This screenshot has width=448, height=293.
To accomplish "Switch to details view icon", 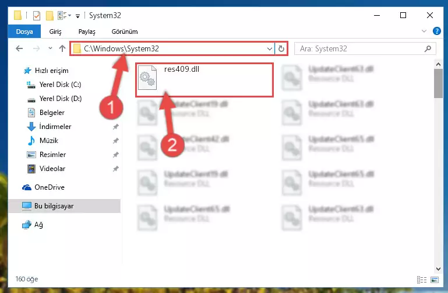I will click(422, 280).
